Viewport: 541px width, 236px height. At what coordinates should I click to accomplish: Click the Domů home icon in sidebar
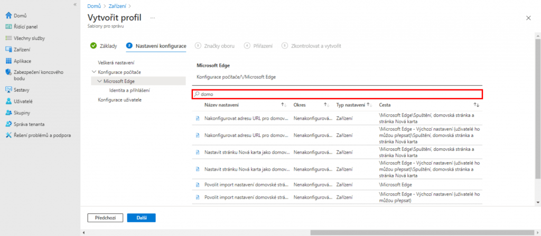pos(8,15)
